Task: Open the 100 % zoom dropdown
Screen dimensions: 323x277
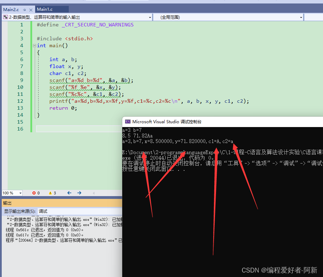Action: tap(20, 193)
